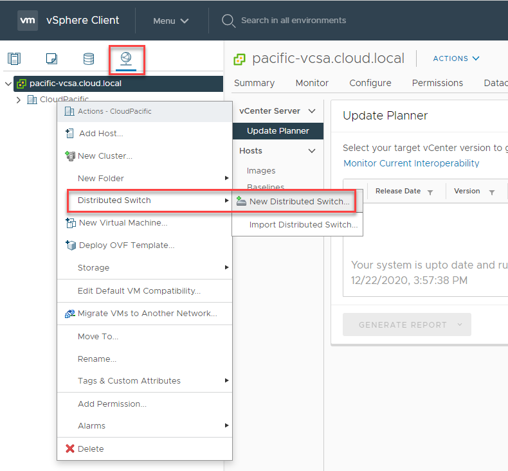Screen dimensions: 508x471
Task: Click the CloudPacific datacenter icon in tree
Action: 32,100
